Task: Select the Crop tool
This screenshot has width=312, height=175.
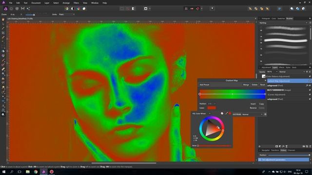Action: [3, 33]
